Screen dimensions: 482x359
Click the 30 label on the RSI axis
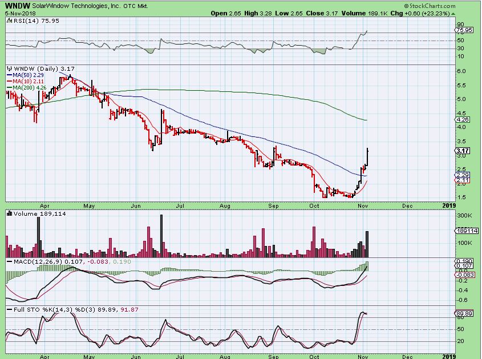460,49
